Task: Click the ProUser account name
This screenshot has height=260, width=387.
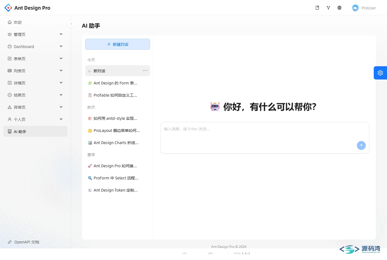Action: [369, 8]
